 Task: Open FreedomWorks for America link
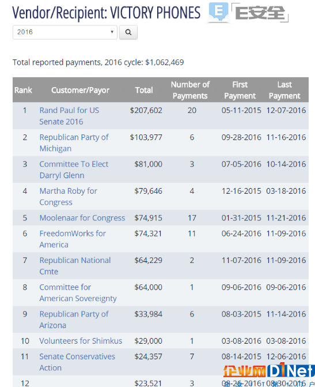[73, 239]
